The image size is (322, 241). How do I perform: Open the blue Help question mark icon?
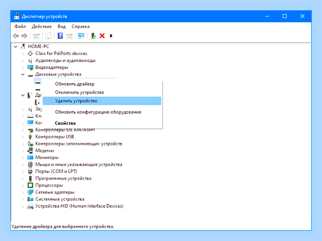60,36
